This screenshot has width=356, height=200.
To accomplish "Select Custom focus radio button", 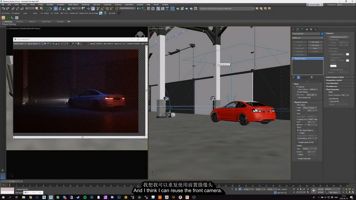I will pyautogui.click(x=298, y=133).
